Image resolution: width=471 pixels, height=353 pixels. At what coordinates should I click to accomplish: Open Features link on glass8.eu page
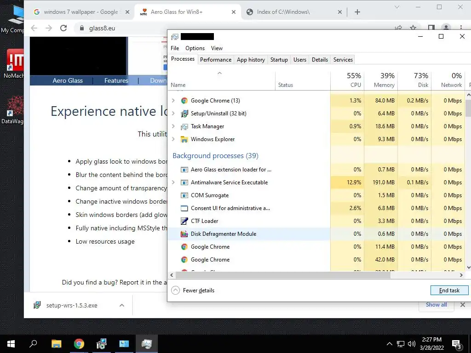(116, 80)
